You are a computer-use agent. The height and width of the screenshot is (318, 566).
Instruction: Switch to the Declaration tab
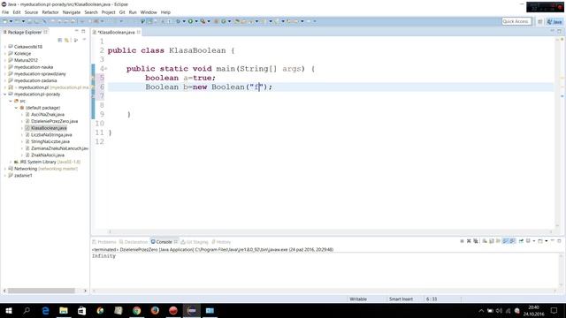tap(134, 242)
